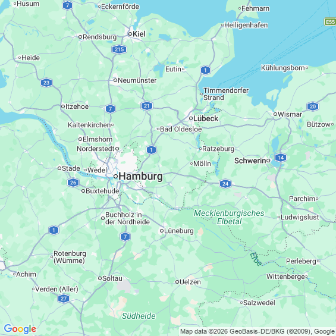Click the highway 27 shield near Verden
This screenshot has width=336, height=336.
pyautogui.click(x=64, y=299)
